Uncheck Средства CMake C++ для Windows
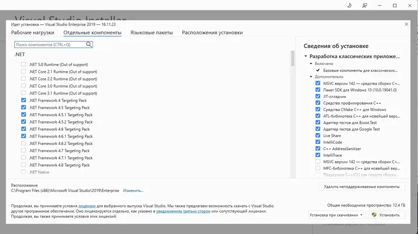This screenshot has height=234, width=418. (x=318, y=109)
